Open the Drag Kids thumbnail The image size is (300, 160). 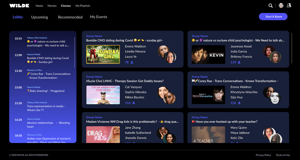[103, 134]
